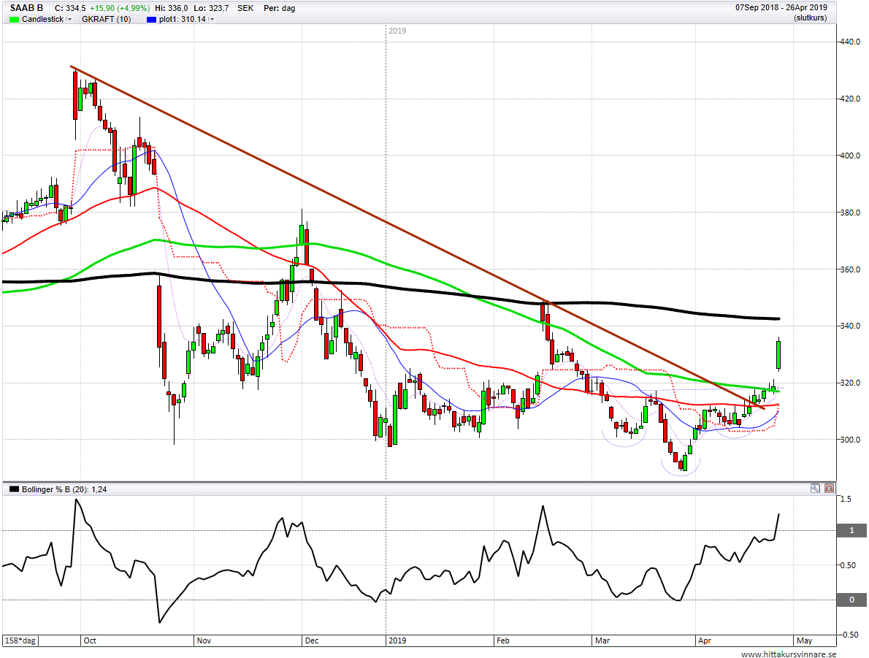Click the SAAB B ticker title

[26, 8]
